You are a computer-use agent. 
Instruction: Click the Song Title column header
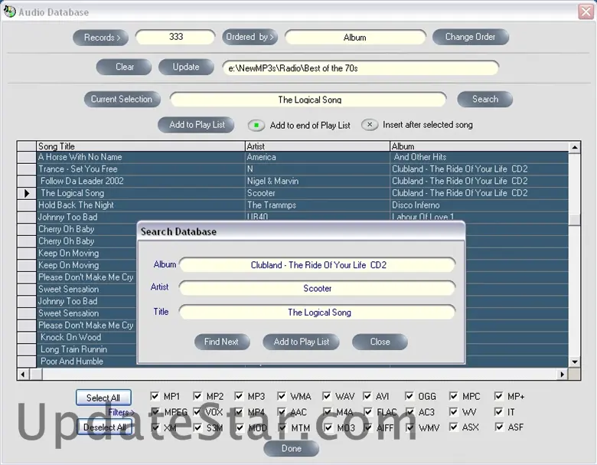click(141, 146)
